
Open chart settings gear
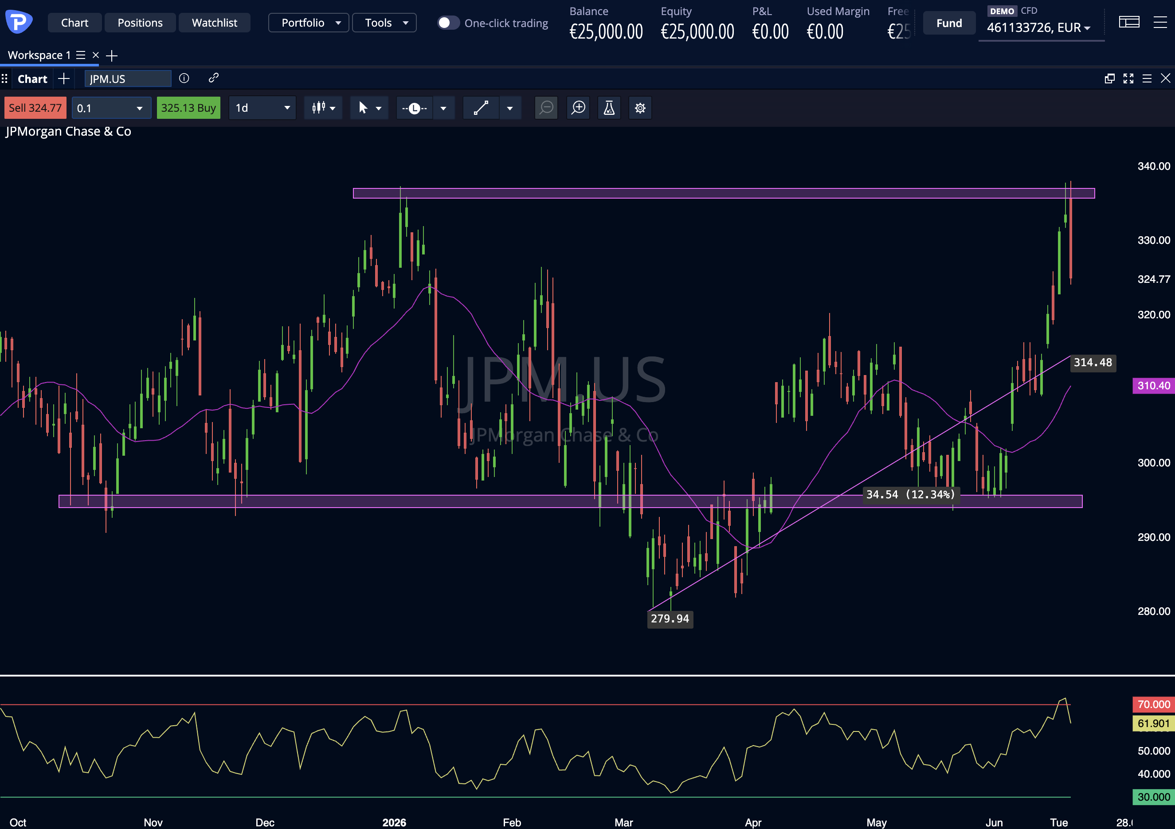[640, 108]
